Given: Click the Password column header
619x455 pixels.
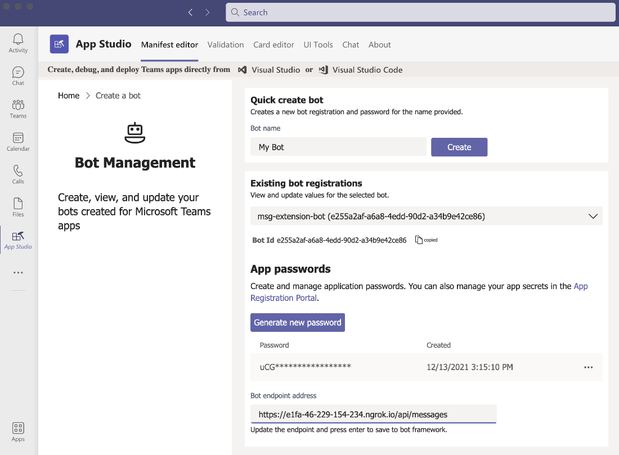Looking at the screenshot, I should (x=275, y=345).
